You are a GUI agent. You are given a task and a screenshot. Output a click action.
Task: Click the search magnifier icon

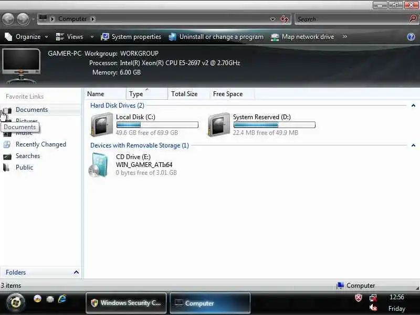[x=413, y=19]
